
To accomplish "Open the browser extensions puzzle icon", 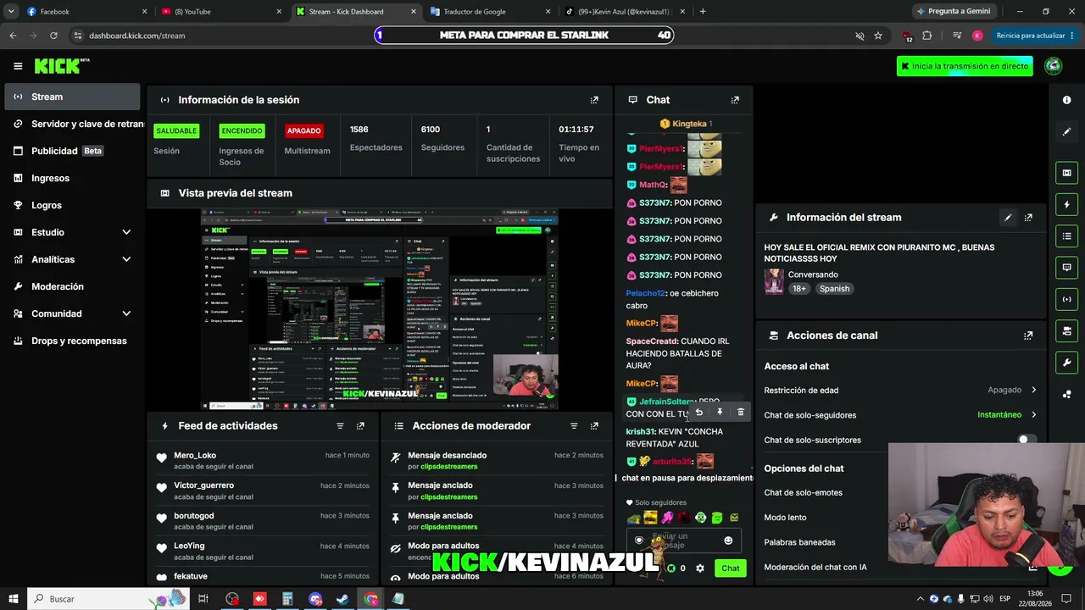I will pos(926,36).
